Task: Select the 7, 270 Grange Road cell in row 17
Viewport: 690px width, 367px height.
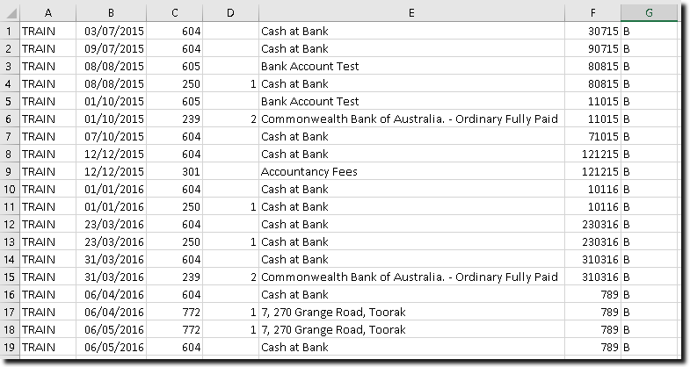Action: tap(410, 312)
